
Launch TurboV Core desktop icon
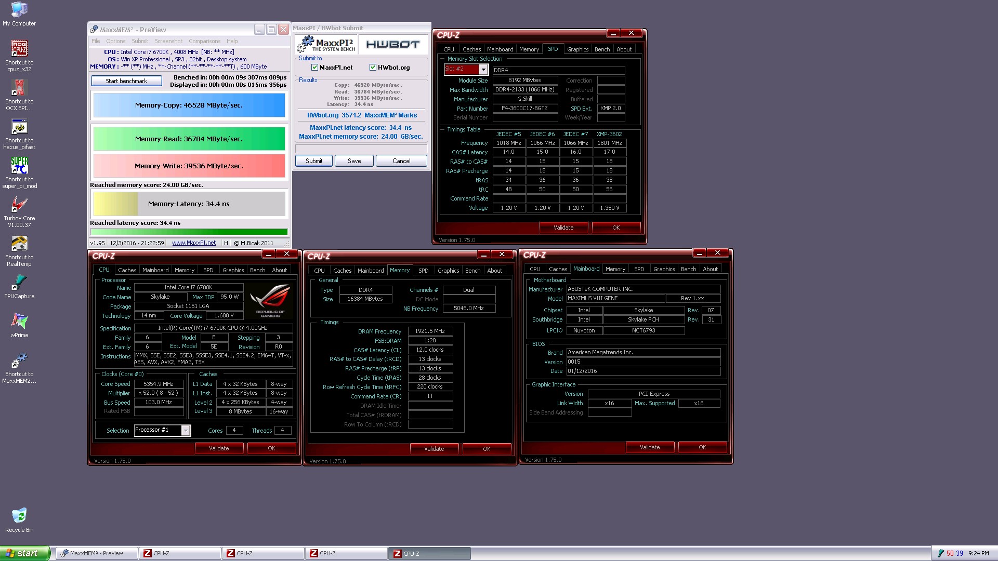click(x=19, y=212)
